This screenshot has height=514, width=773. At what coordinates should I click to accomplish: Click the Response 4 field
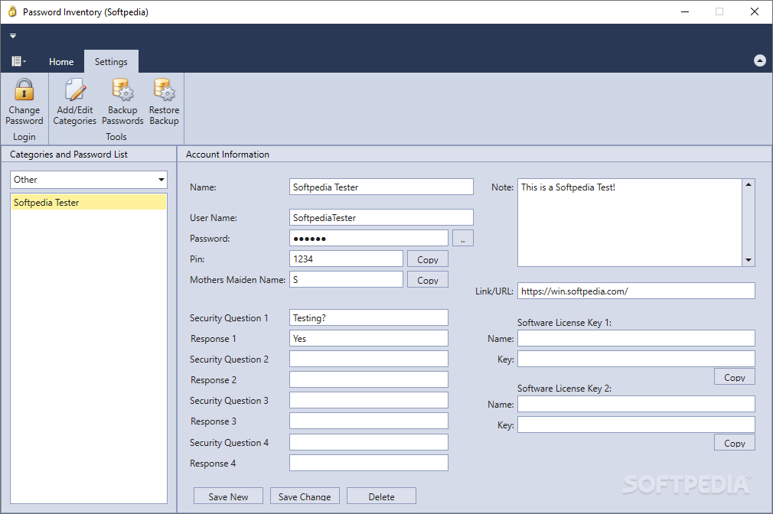coord(368,464)
